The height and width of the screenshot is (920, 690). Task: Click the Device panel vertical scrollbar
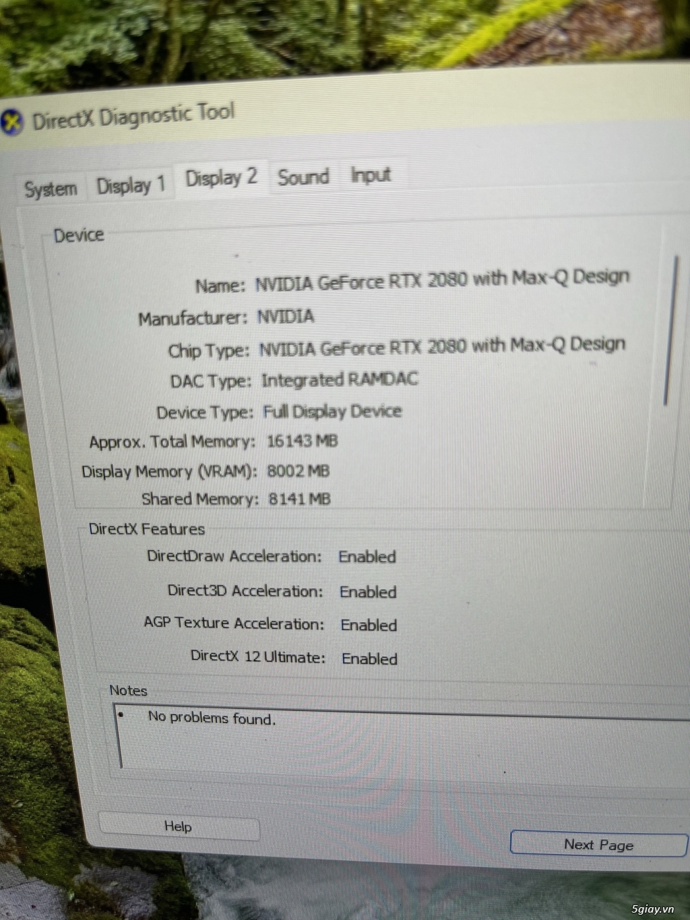(671, 330)
